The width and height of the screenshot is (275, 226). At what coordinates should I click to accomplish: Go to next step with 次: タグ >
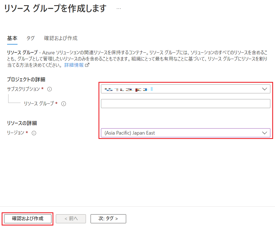(x=108, y=219)
